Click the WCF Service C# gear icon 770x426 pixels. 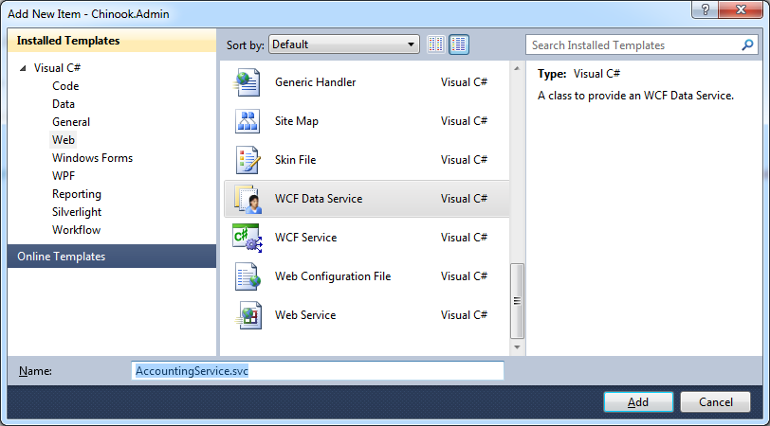[x=247, y=238]
